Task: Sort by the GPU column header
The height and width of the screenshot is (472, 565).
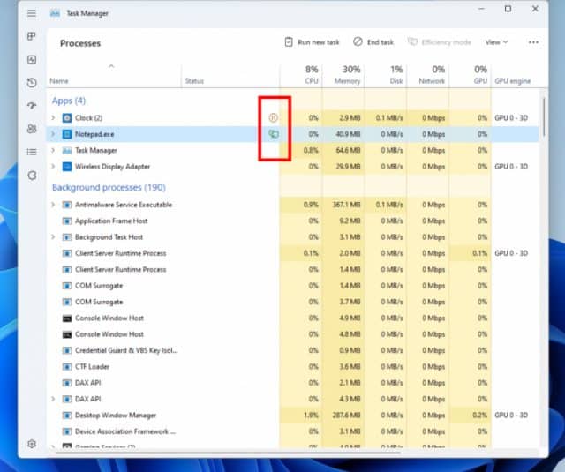Action: coord(471,75)
